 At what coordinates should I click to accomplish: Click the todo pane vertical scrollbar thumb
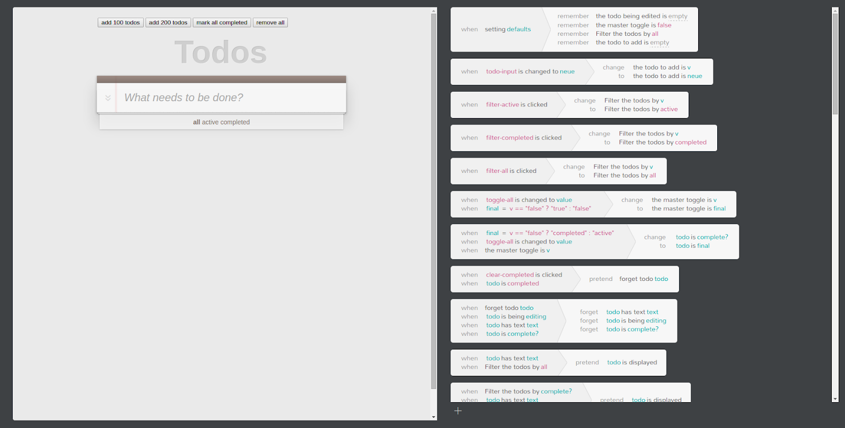tap(434, 200)
